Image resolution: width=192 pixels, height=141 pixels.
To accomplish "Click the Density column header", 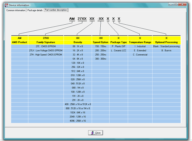I will (x=78, y=42).
